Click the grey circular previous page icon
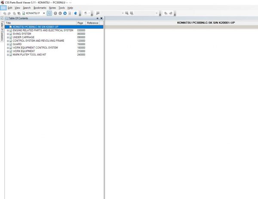Image resolution: width=258 pixels, height=199 pixels. click(55, 13)
